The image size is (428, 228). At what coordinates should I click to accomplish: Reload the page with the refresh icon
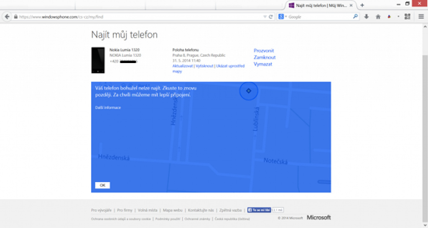coord(271,17)
